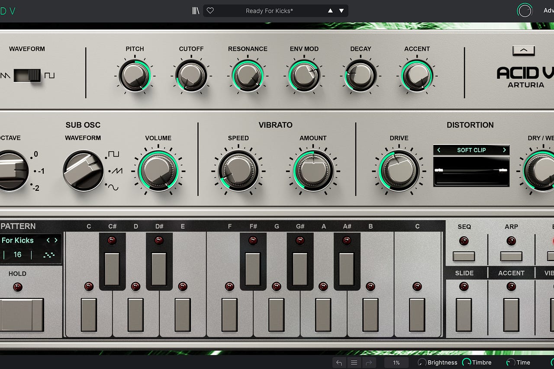
Task: Select the sine wave icon for sub oscillator
Action: pyautogui.click(x=113, y=187)
